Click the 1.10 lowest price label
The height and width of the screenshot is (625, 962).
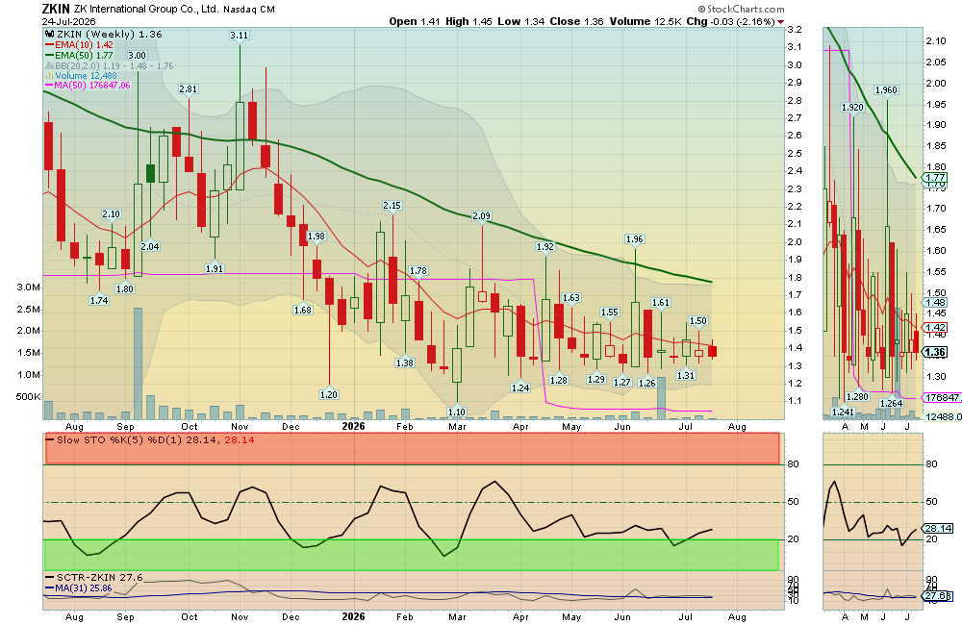click(x=456, y=412)
